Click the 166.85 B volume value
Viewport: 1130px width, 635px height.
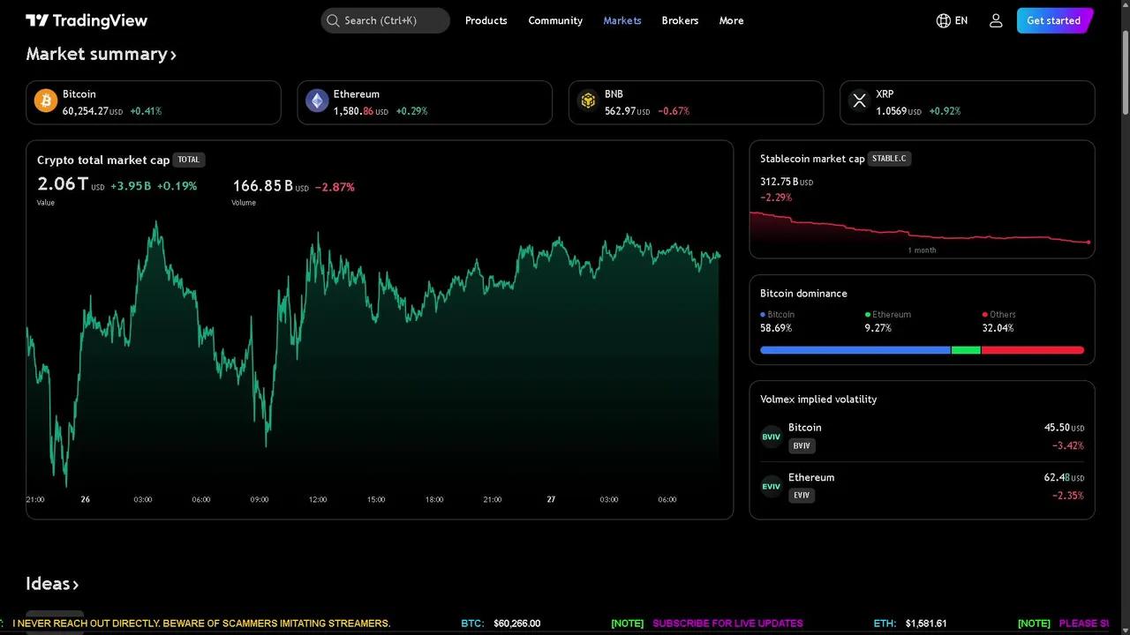[262, 186]
